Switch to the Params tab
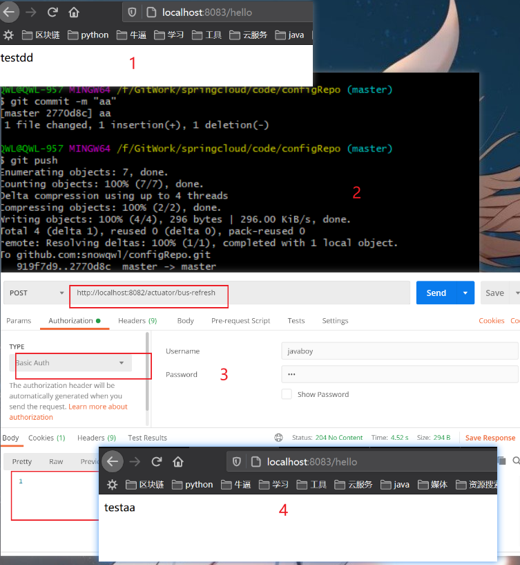Screen dimensions: 520x565 pos(19,321)
